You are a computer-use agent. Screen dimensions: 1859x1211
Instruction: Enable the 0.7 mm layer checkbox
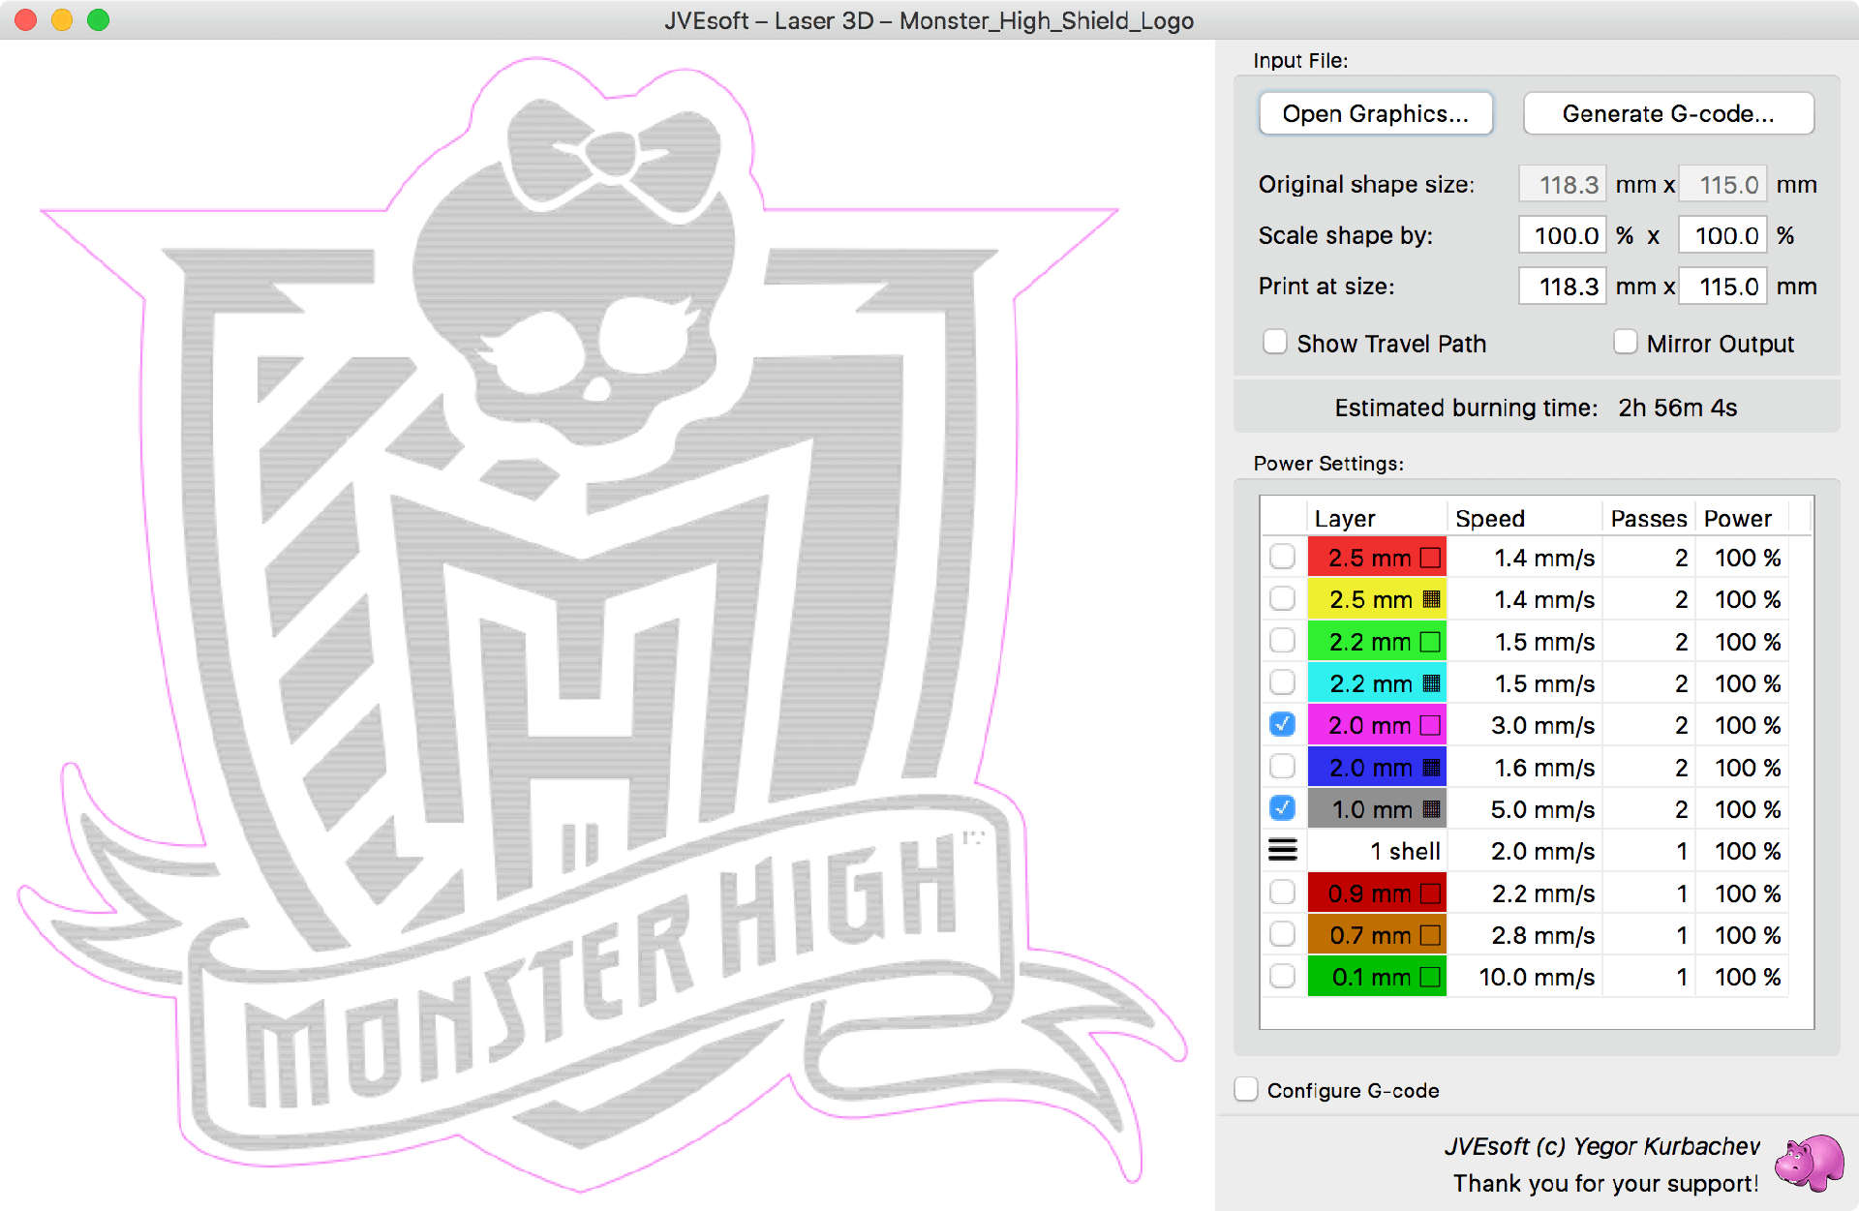(x=1282, y=934)
